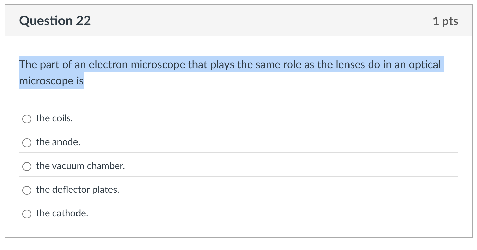The height and width of the screenshot is (250, 477).
Task: Select the radio button for "the anode."
Action: [x=27, y=143]
